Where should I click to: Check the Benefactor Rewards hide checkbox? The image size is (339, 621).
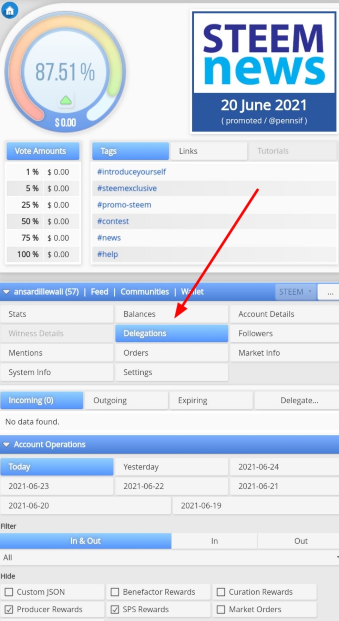(x=115, y=592)
